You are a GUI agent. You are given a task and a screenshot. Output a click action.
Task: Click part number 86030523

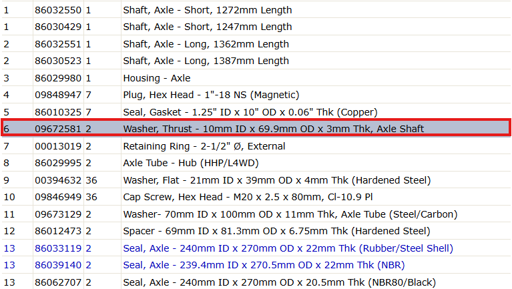click(58, 61)
